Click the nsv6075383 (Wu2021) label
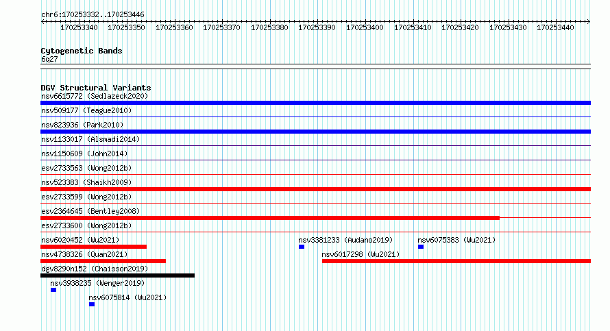The width and height of the screenshot is (610, 331). click(456, 240)
